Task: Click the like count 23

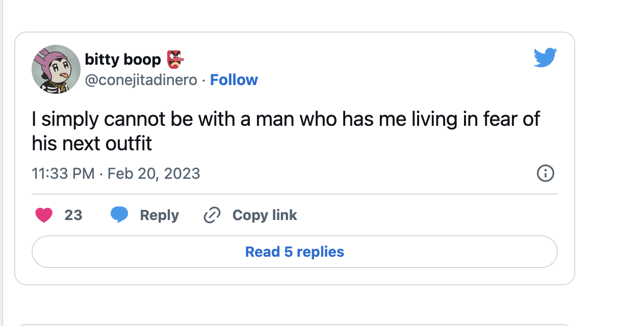Action: [x=73, y=215]
